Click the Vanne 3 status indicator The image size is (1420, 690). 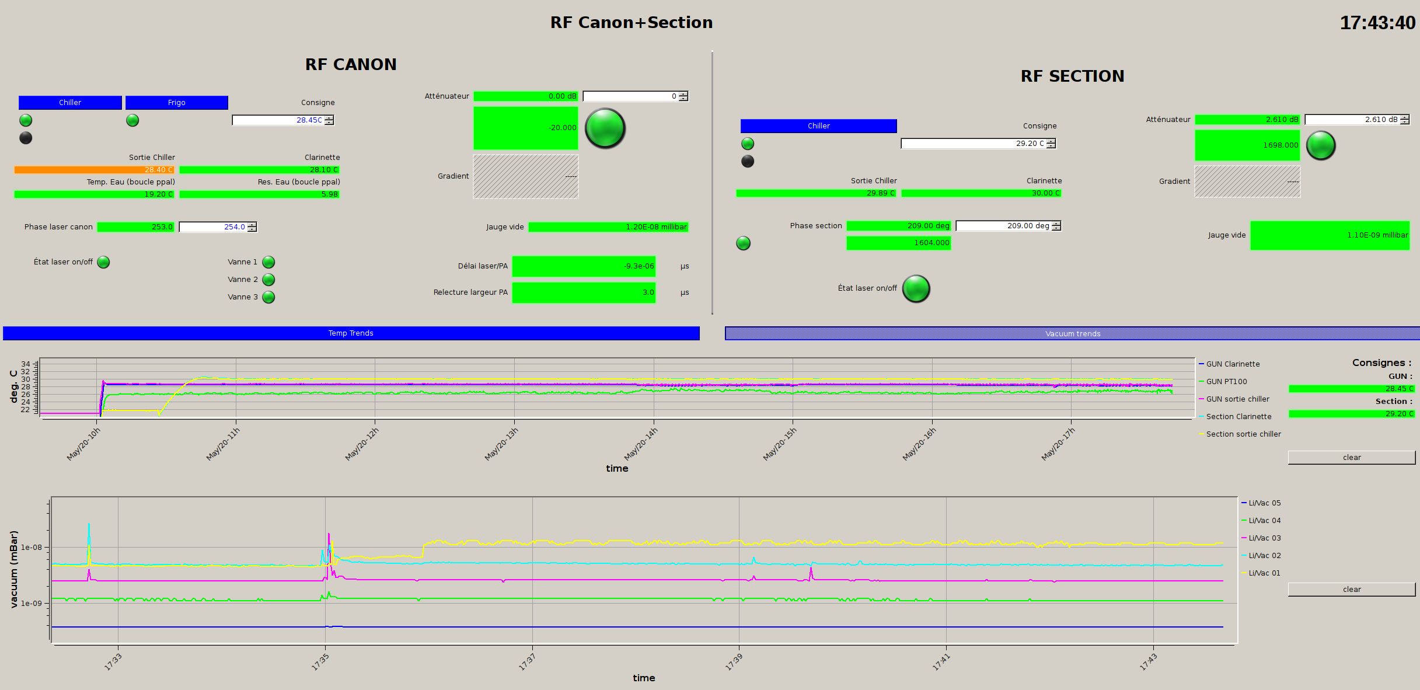click(x=268, y=297)
